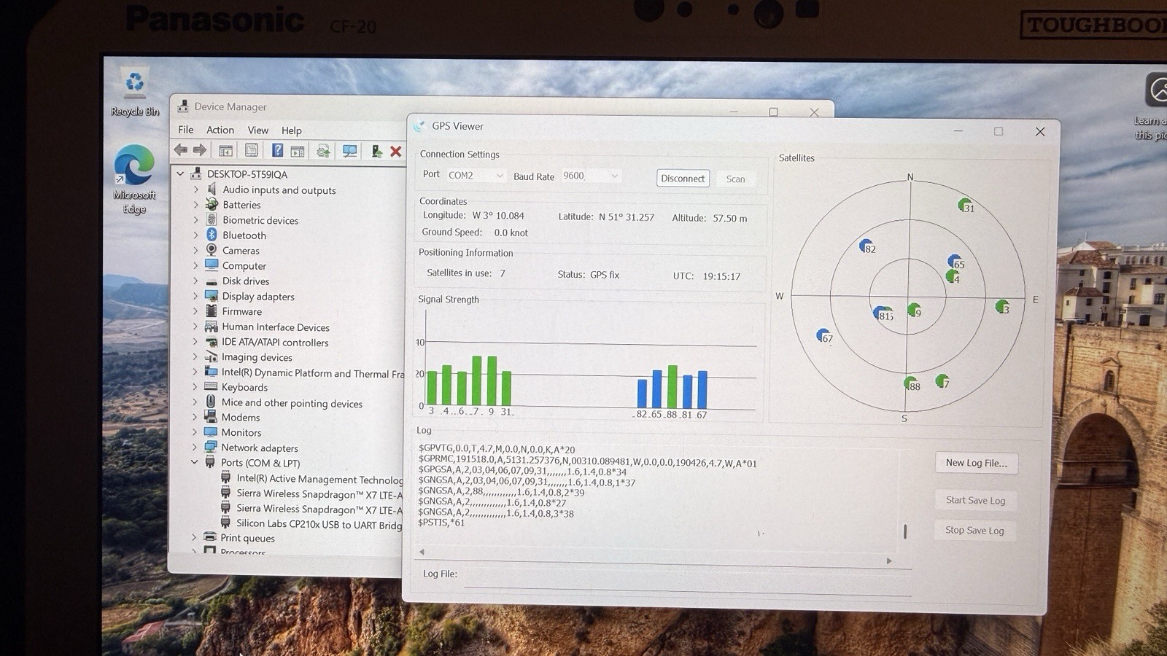
Task: Click the Disconnect button
Action: 683,179
